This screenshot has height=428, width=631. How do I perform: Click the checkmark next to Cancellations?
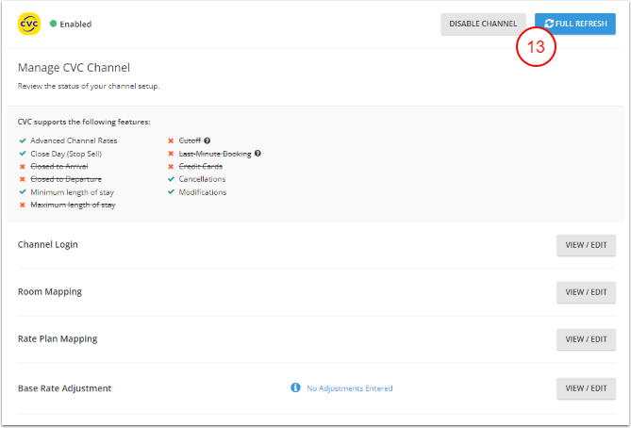(171, 179)
